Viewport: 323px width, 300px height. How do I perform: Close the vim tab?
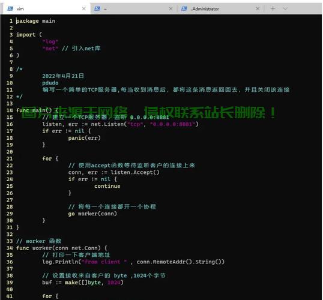tap(84, 8)
